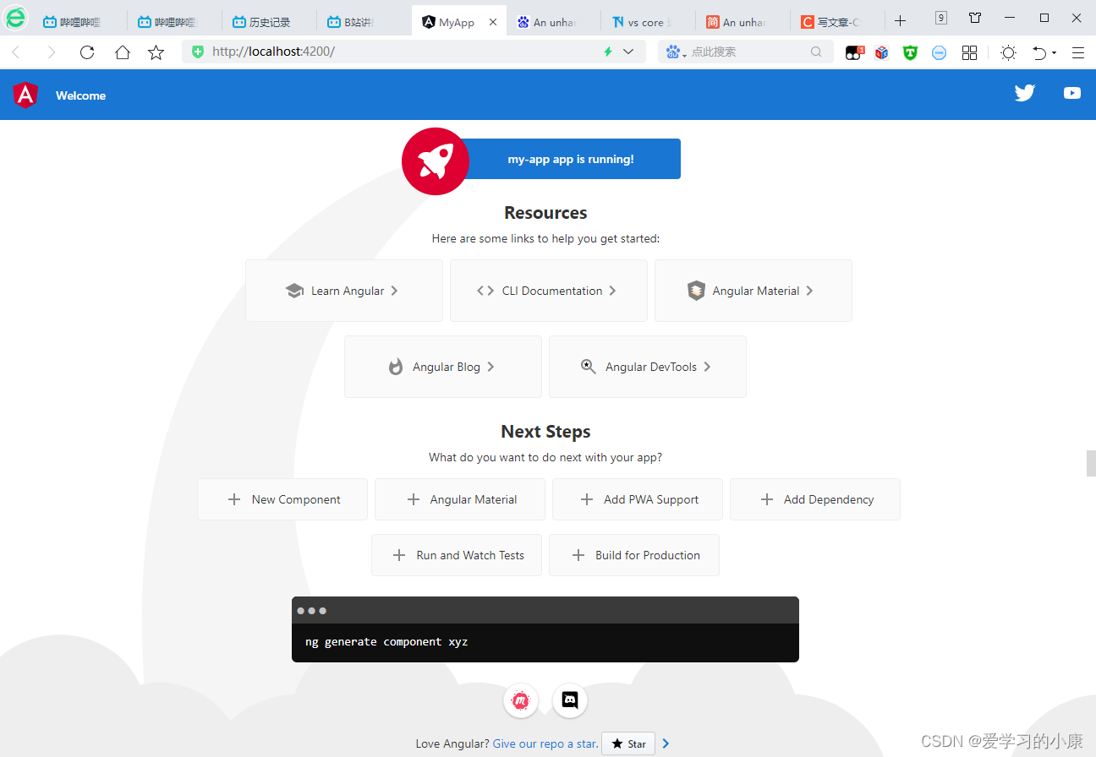Expand the undo history dropdown arrow

coord(1054,53)
